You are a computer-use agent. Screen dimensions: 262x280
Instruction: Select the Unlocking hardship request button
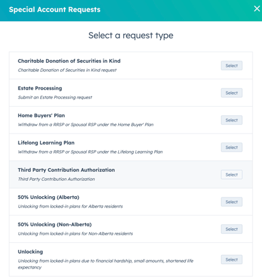pos(231,260)
